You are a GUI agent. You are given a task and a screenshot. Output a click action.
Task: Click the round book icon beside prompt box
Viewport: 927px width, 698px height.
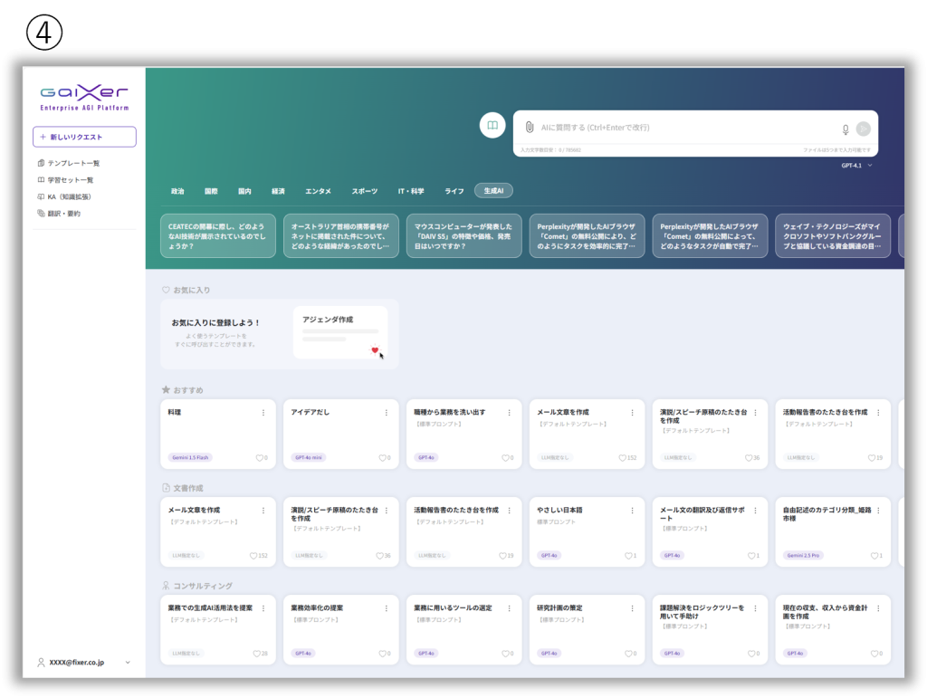(492, 126)
